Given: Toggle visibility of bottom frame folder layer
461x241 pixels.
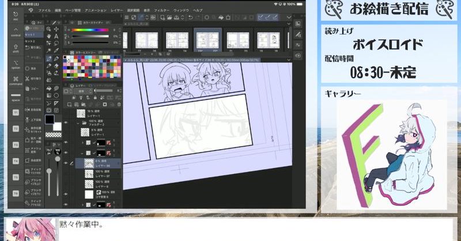Looking at the screenshot, I should tap(66, 204).
